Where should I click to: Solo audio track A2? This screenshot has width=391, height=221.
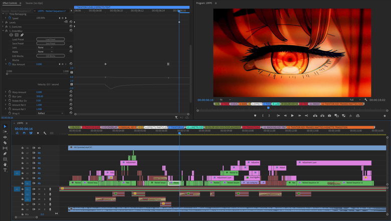(x=45, y=194)
